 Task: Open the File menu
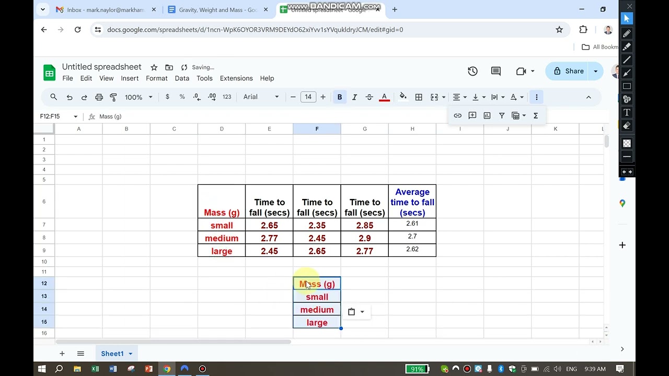[x=68, y=78]
